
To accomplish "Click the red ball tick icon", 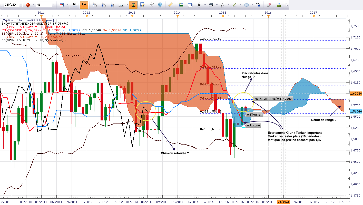I will (x=28, y=5).
